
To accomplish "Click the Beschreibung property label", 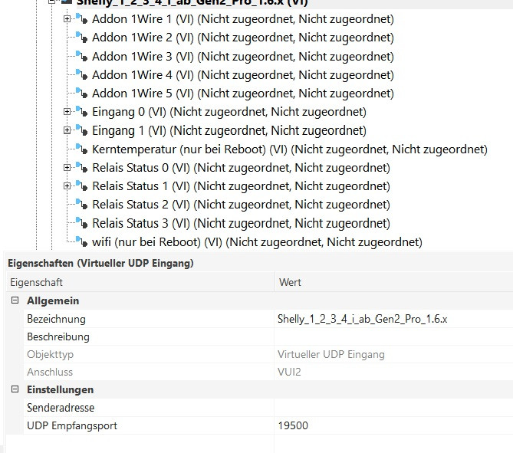I will tap(58, 336).
